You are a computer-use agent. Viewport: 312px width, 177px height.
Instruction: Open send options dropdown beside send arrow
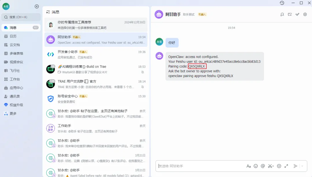(302, 166)
